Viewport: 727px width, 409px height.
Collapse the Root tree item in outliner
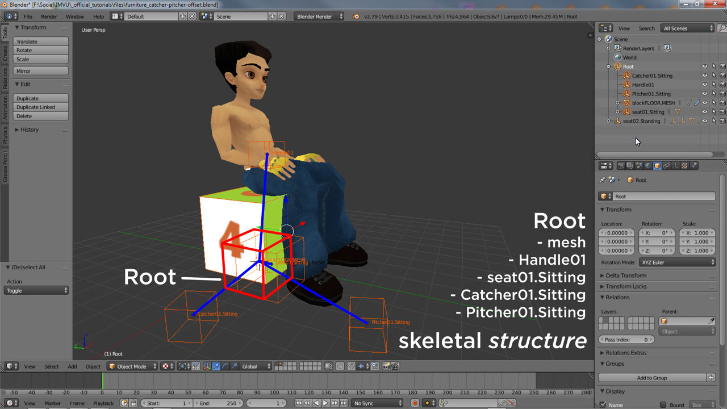(x=608, y=66)
